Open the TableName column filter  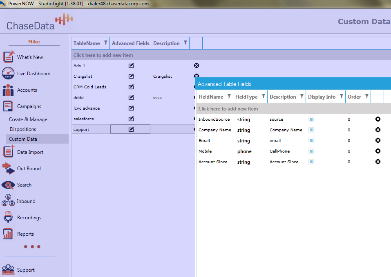106,43
